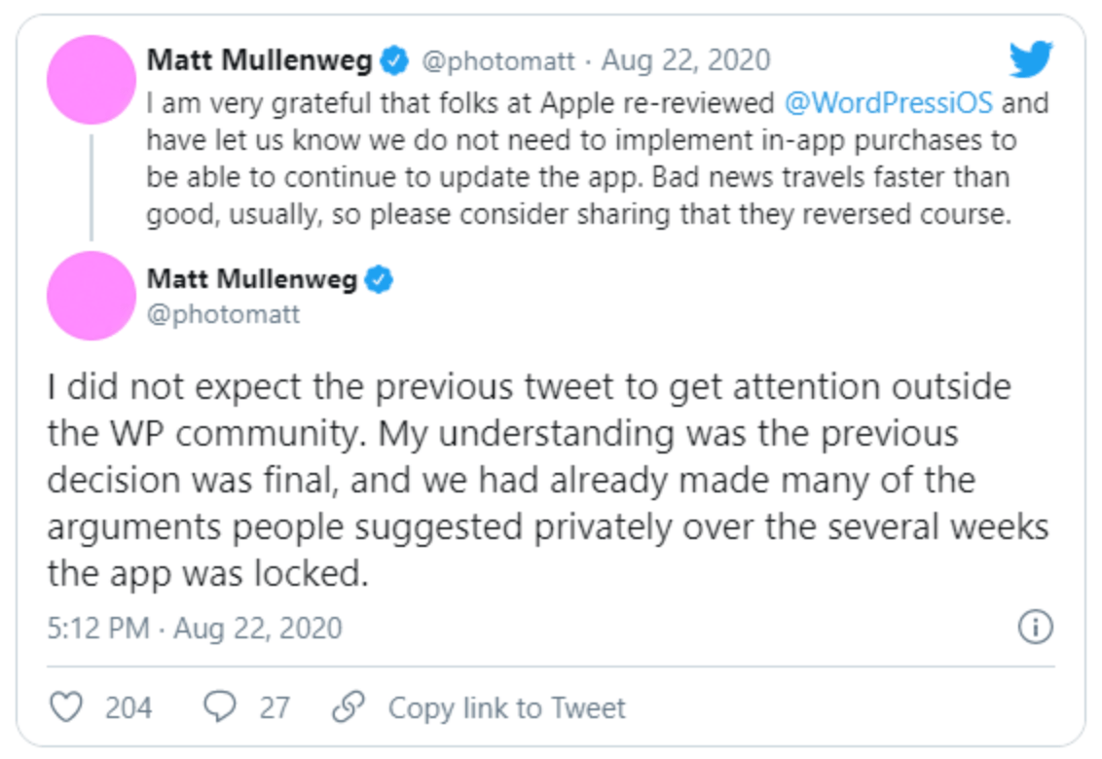Click verified badge on second tweet
Viewport: 1102px width, 759px height.
point(379,279)
